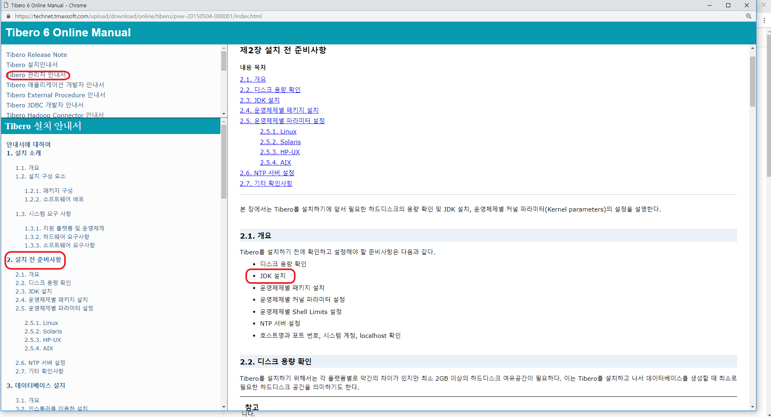Select 3.1. 개요 in left tree
This screenshot has width=771, height=417.
coord(27,400)
